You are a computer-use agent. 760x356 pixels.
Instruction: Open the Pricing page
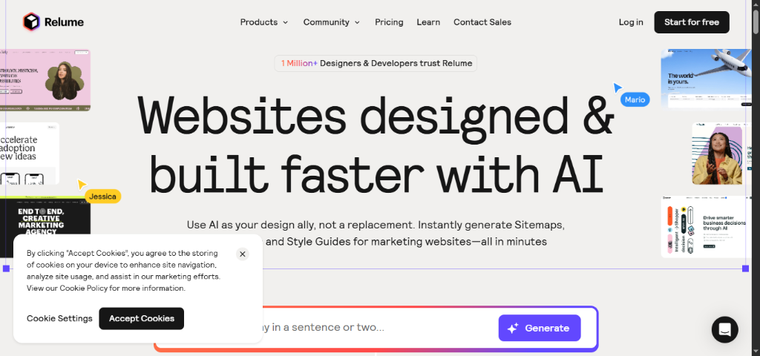389,22
